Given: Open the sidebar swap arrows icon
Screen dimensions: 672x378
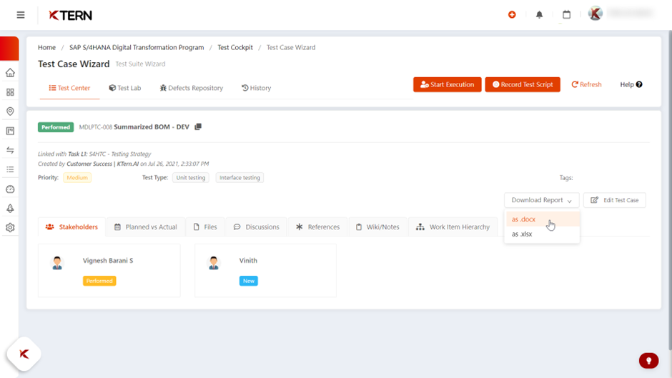Looking at the screenshot, I should pyautogui.click(x=10, y=150).
